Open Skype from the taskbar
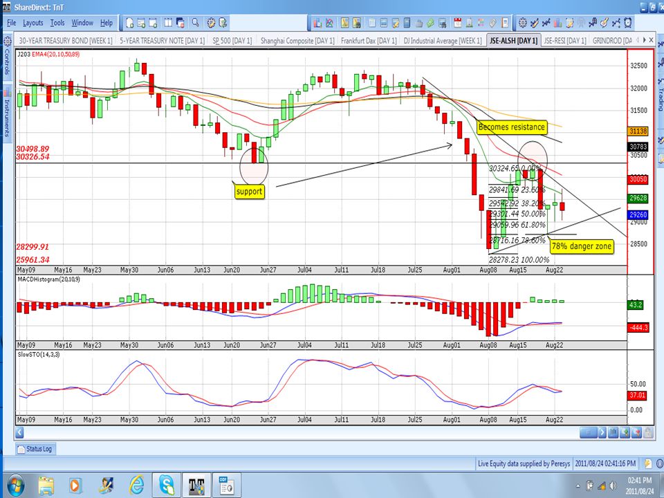Screen dimensions: 664x498 click(x=167, y=486)
